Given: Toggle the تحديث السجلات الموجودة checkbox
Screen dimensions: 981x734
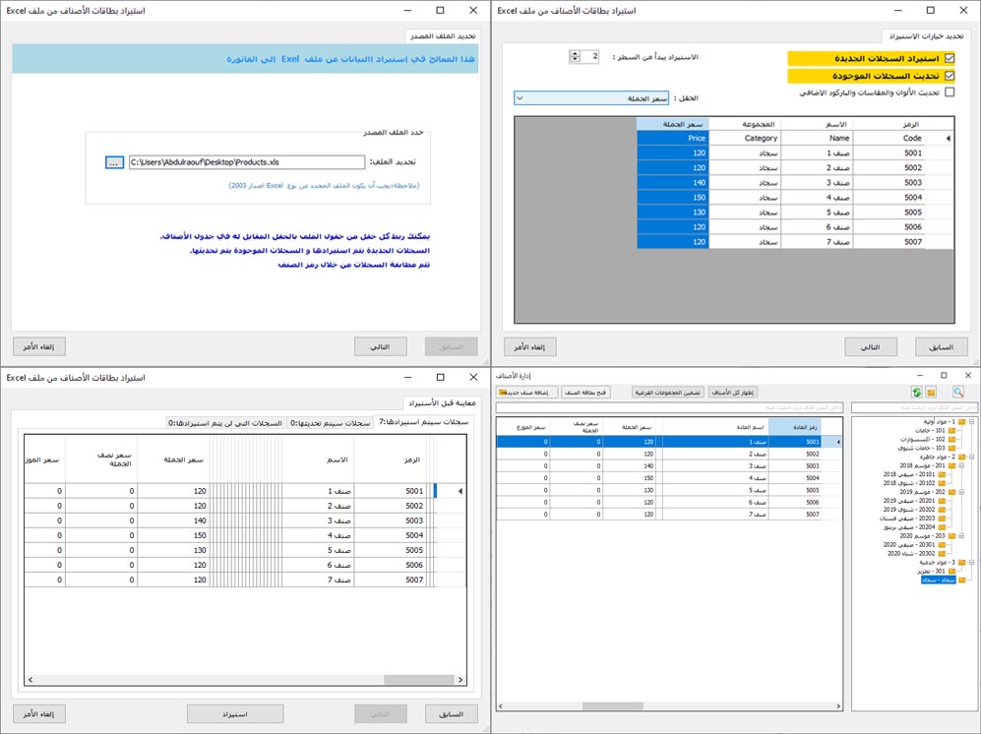Looking at the screenshot, I should (x=950, y=76).
